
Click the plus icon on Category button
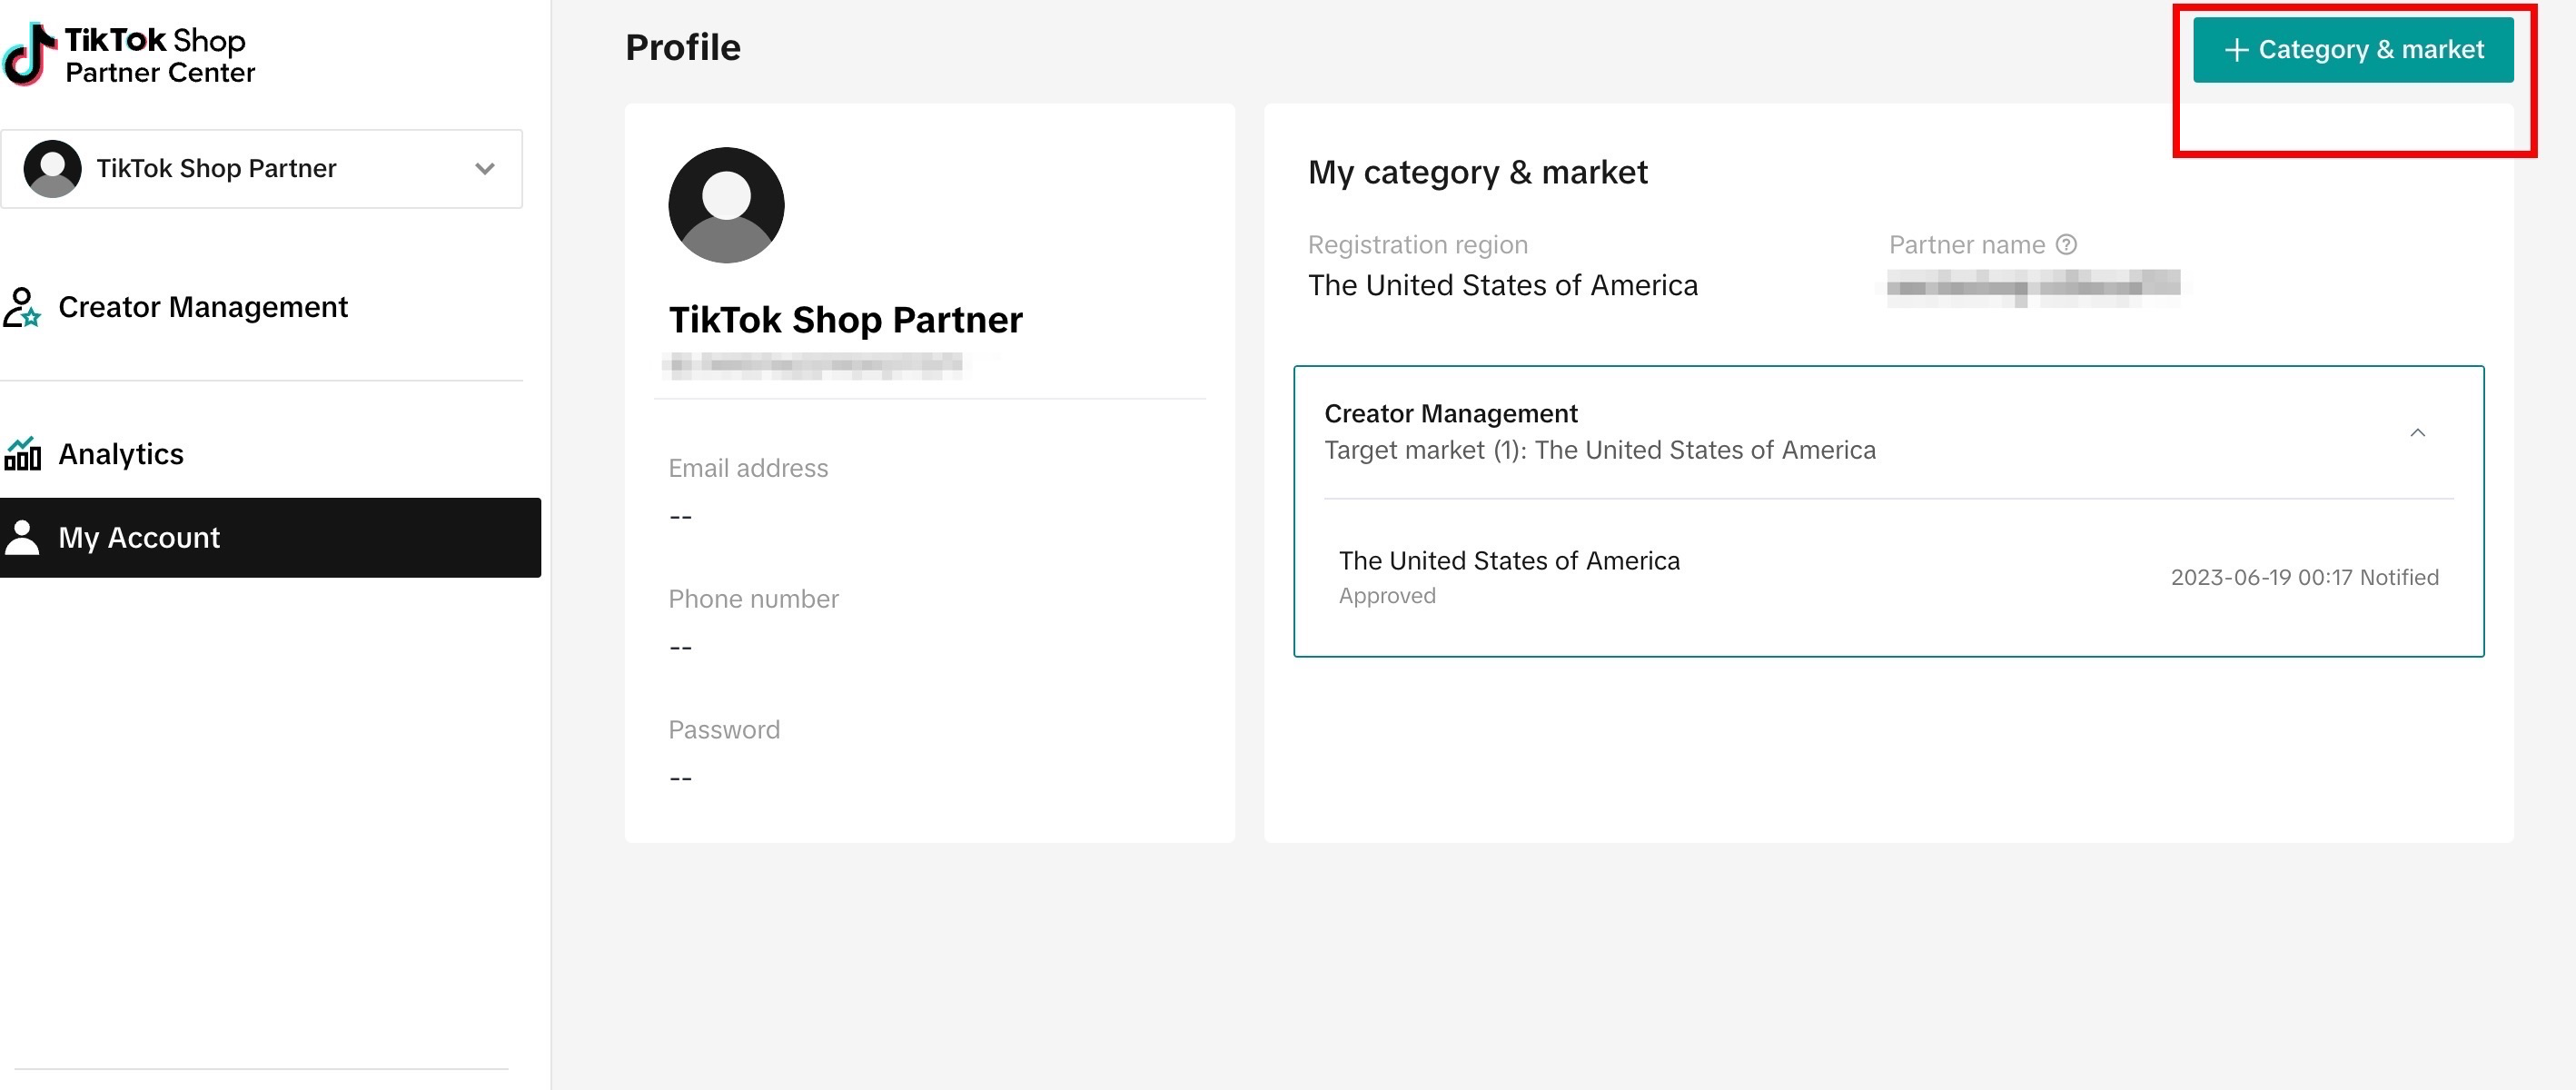2236,50
